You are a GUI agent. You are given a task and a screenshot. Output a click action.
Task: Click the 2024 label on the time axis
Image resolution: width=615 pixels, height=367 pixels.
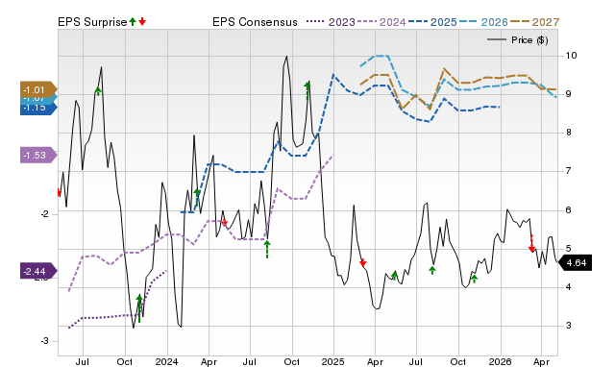click(166, 361)
